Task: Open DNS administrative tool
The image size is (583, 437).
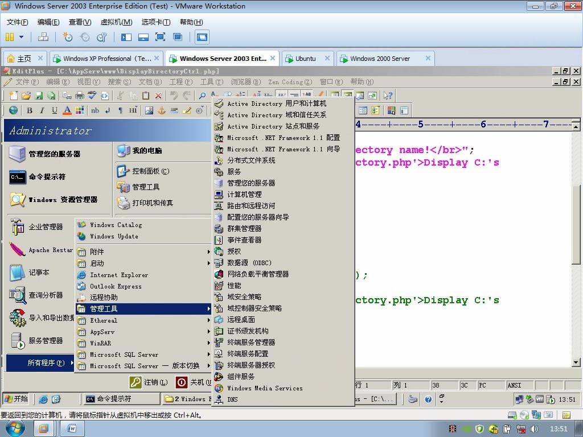Action: point(283,399)
